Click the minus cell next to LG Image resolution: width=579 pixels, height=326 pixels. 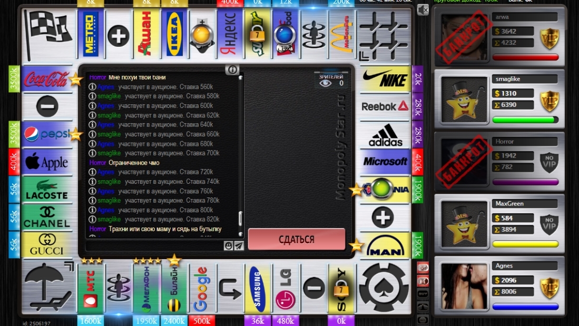tap(314, 288)
